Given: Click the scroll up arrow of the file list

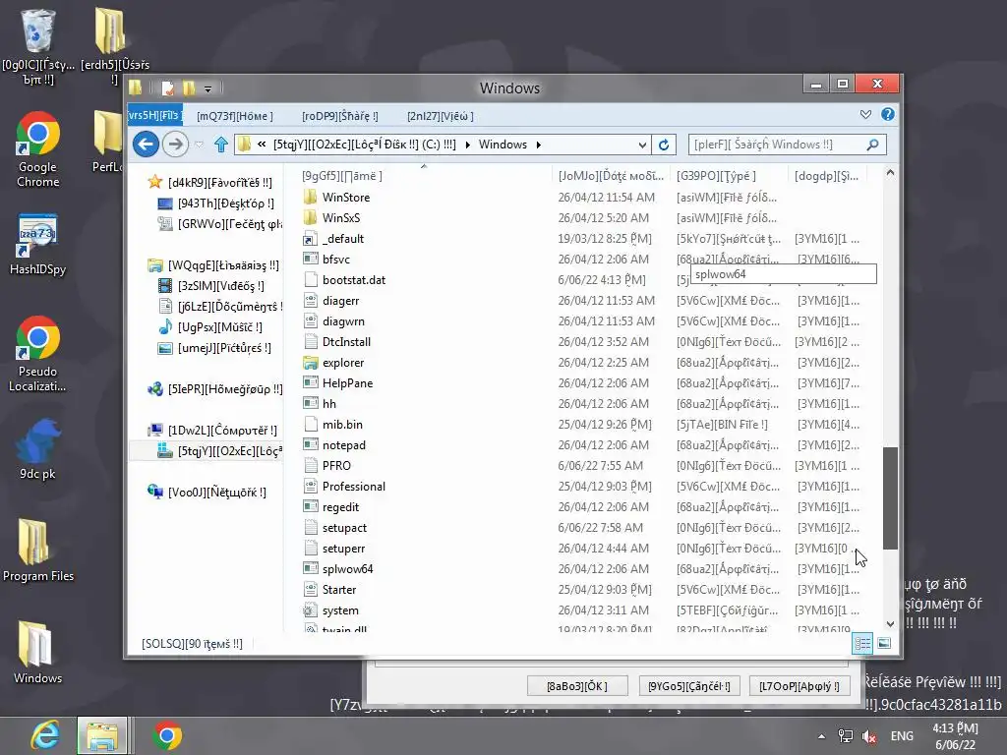Looking at the screenshot, I should tap(890, 173).
